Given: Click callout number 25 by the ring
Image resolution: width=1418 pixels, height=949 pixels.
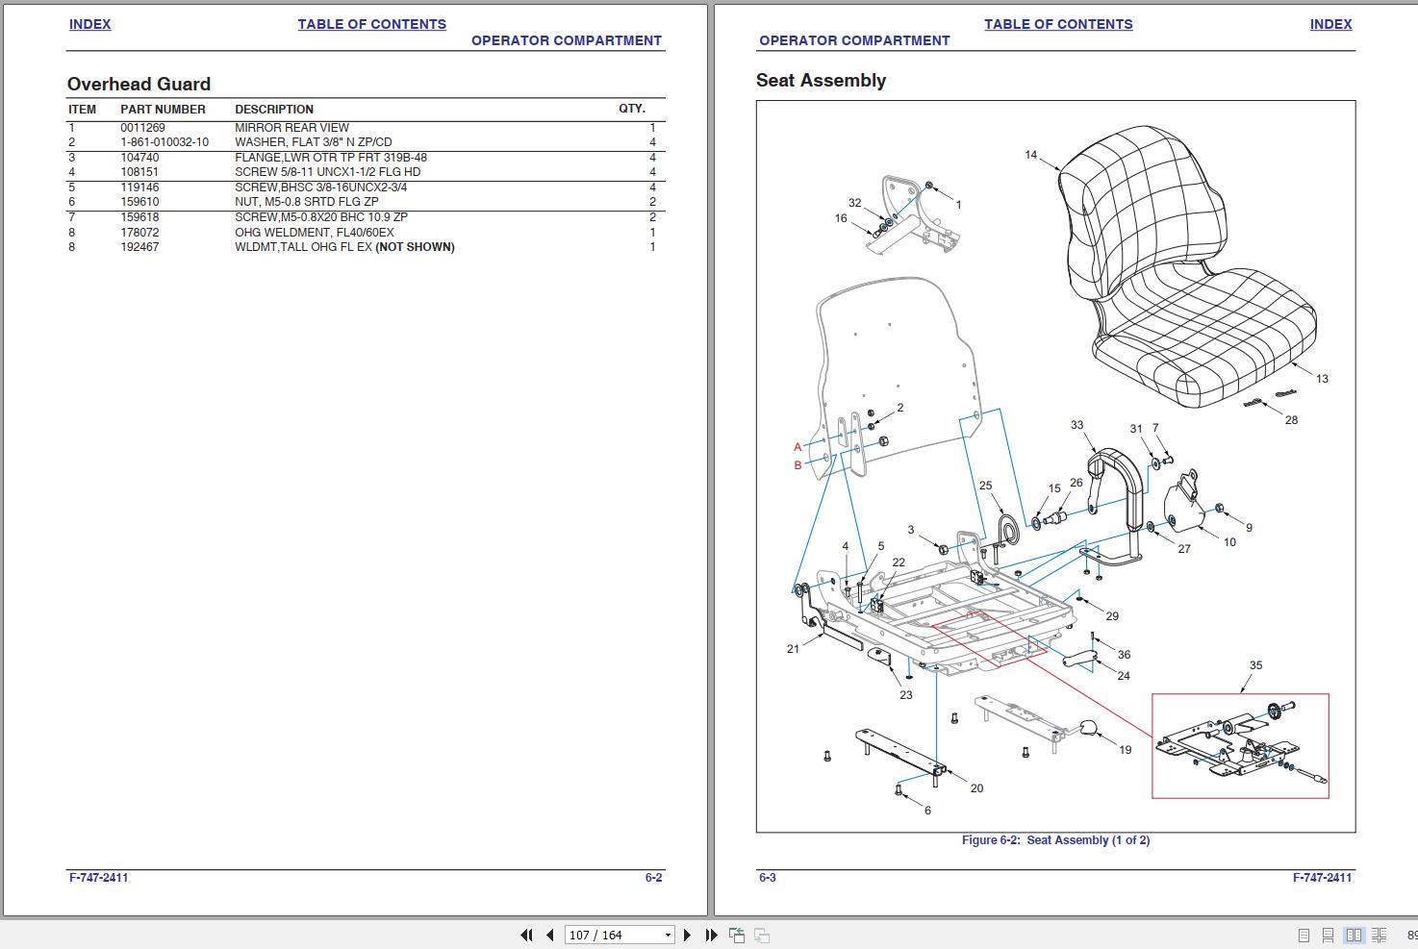Looking at the screenshot, I should (x=985, y=486).
